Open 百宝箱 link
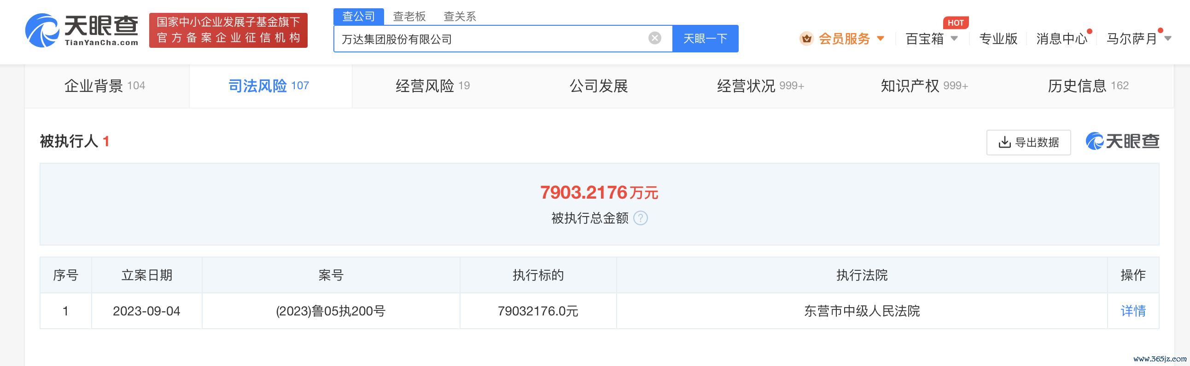This screenshot has height=366, width=1190. (925, 39)
